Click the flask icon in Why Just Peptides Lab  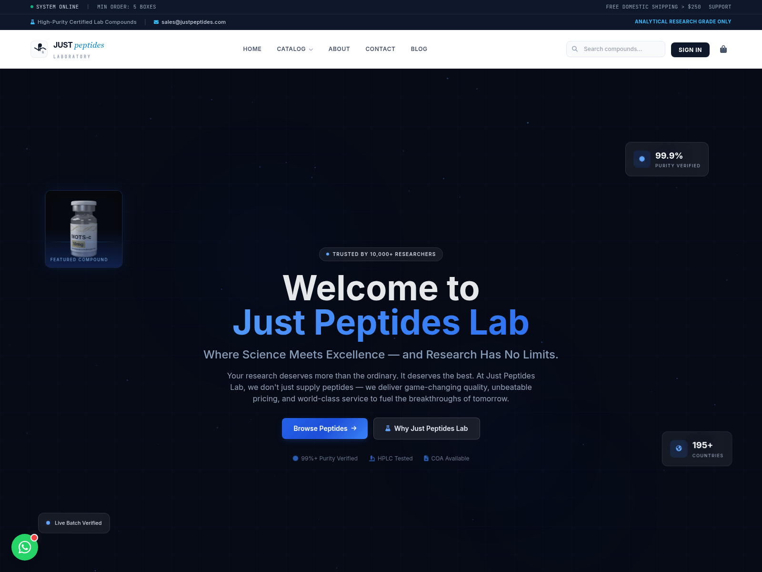click(388, 429)
